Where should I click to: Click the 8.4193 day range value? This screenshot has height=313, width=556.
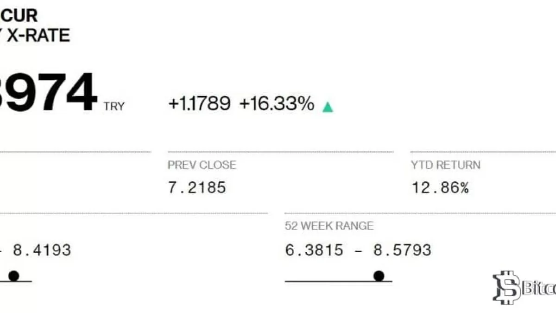(x=42, y=250)
